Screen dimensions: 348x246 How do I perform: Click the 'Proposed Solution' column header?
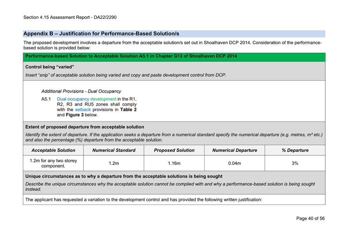pos(174,150)
